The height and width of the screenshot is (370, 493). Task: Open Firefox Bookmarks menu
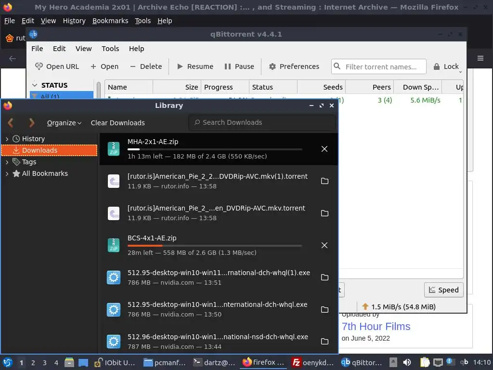click(110, 21)
